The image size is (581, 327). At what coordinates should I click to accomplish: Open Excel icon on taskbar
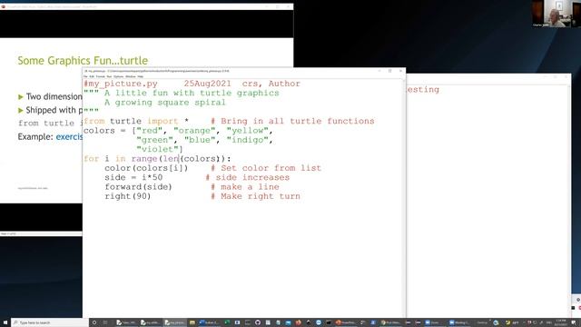[227, 322]
